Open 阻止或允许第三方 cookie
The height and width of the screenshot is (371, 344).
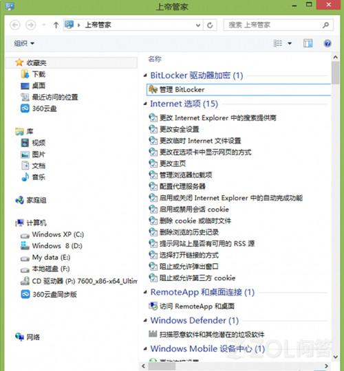pyautogui.click(x=197, y=278)
